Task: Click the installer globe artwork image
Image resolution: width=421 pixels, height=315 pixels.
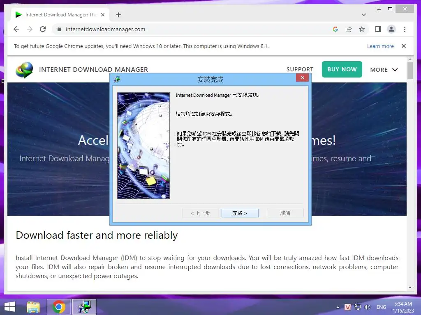Action: coord(143,146)
